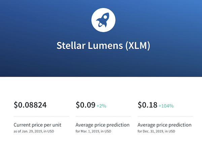The height and width of the screenshot is (141, 202).
Task: Click the XLM ticker in the title
Action: (138, 45)
